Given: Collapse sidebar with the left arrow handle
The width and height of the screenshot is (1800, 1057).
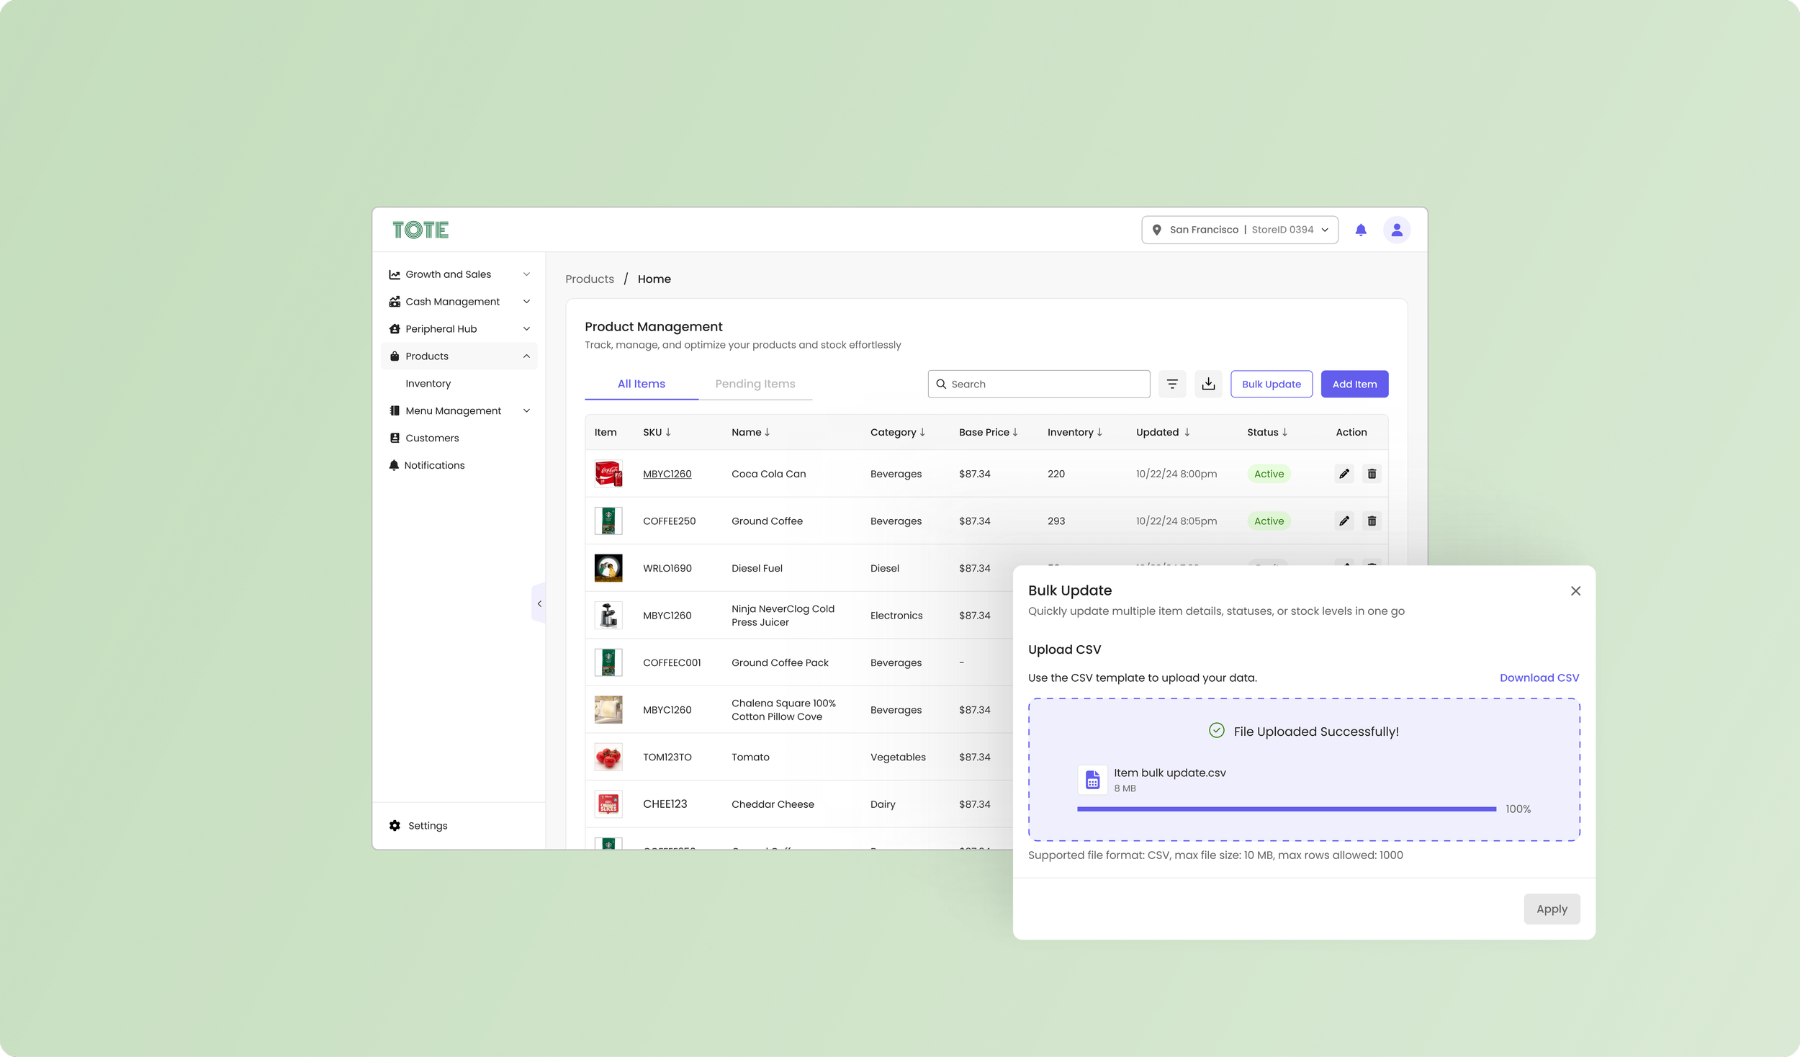Looking at the screenshot, I should pos(539,603).
